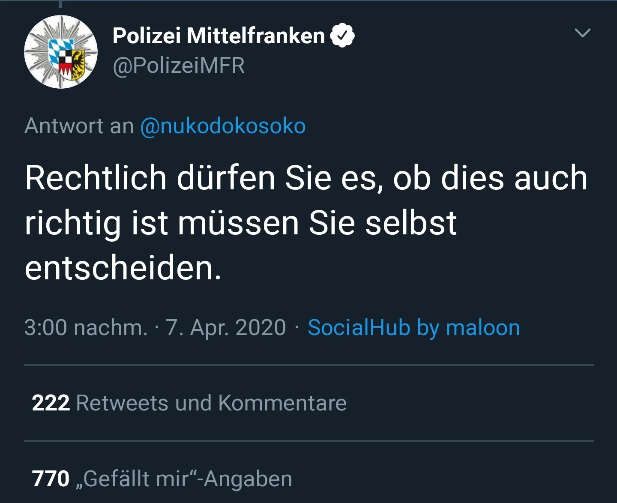Screen dimensions: 617x503
Task: Click the "Antwort an" reply label
Action: coord(79,126)
